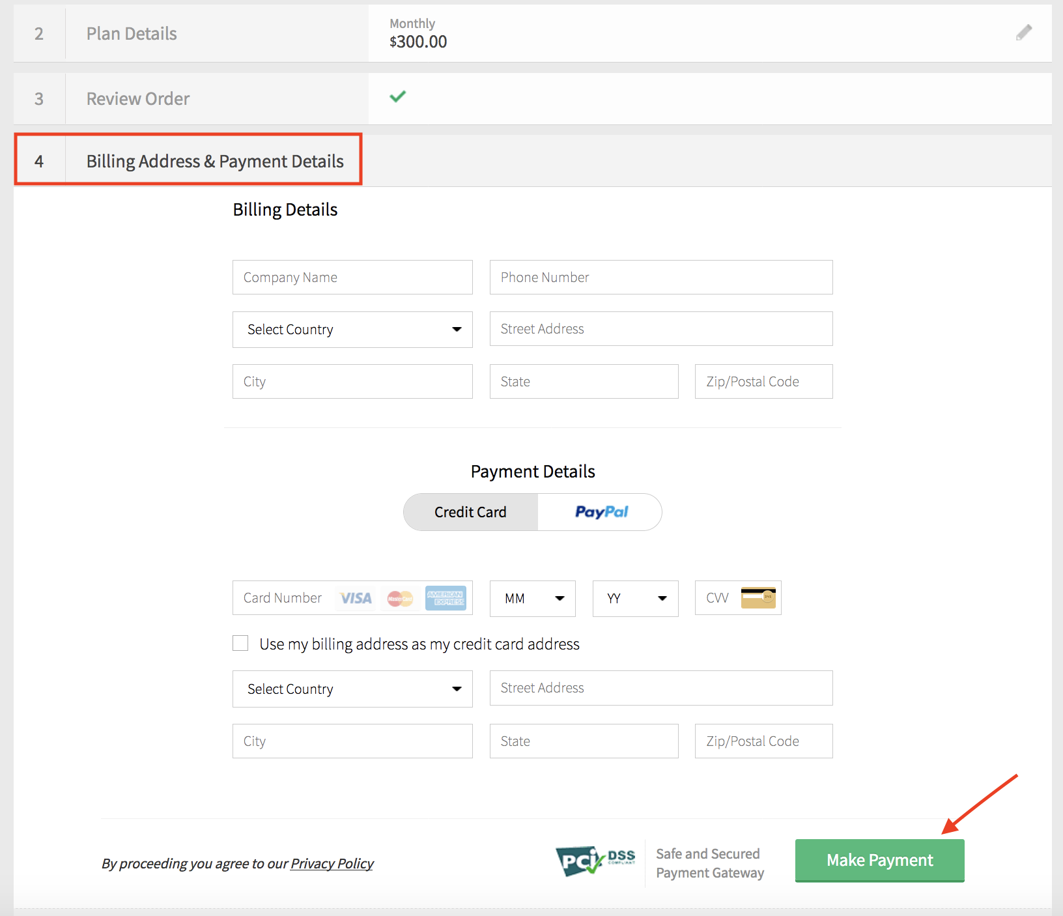Open credit card address Select Country dropdown
Image resolution: width=1063 pixels, height=916 pixels.
click(352, 689)
